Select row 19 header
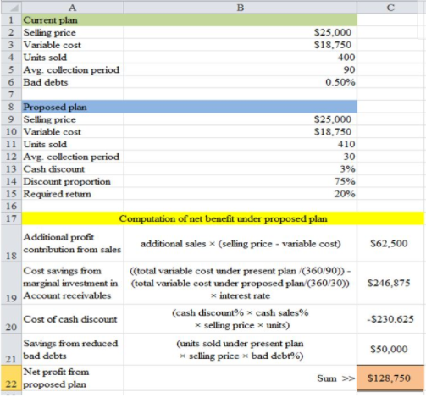This screenshot has height=403, width=426. click(x=11, y=283)
